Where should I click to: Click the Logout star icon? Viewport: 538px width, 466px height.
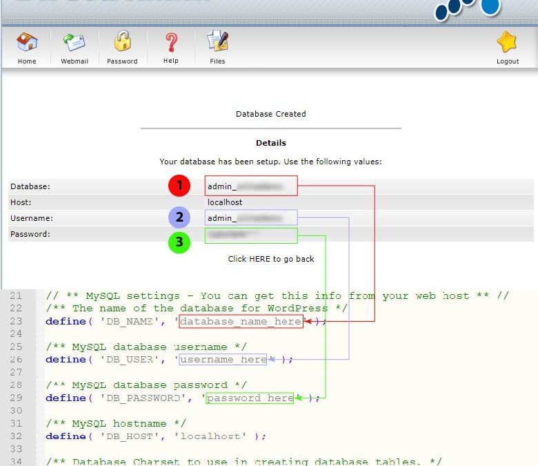tap(507, 42)
